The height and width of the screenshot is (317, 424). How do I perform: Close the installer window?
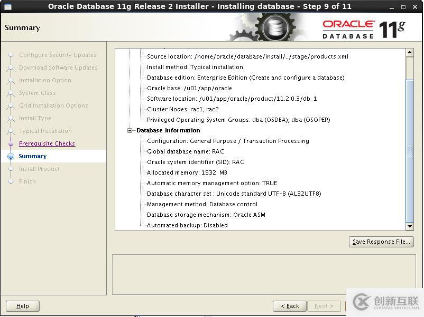[415, 7]
